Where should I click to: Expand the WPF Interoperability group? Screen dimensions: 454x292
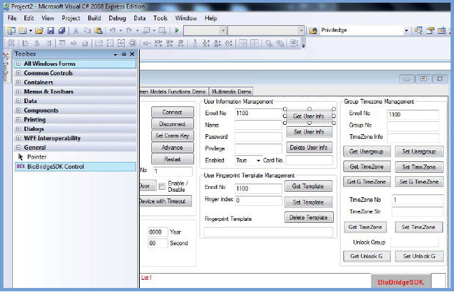[18, 138]
